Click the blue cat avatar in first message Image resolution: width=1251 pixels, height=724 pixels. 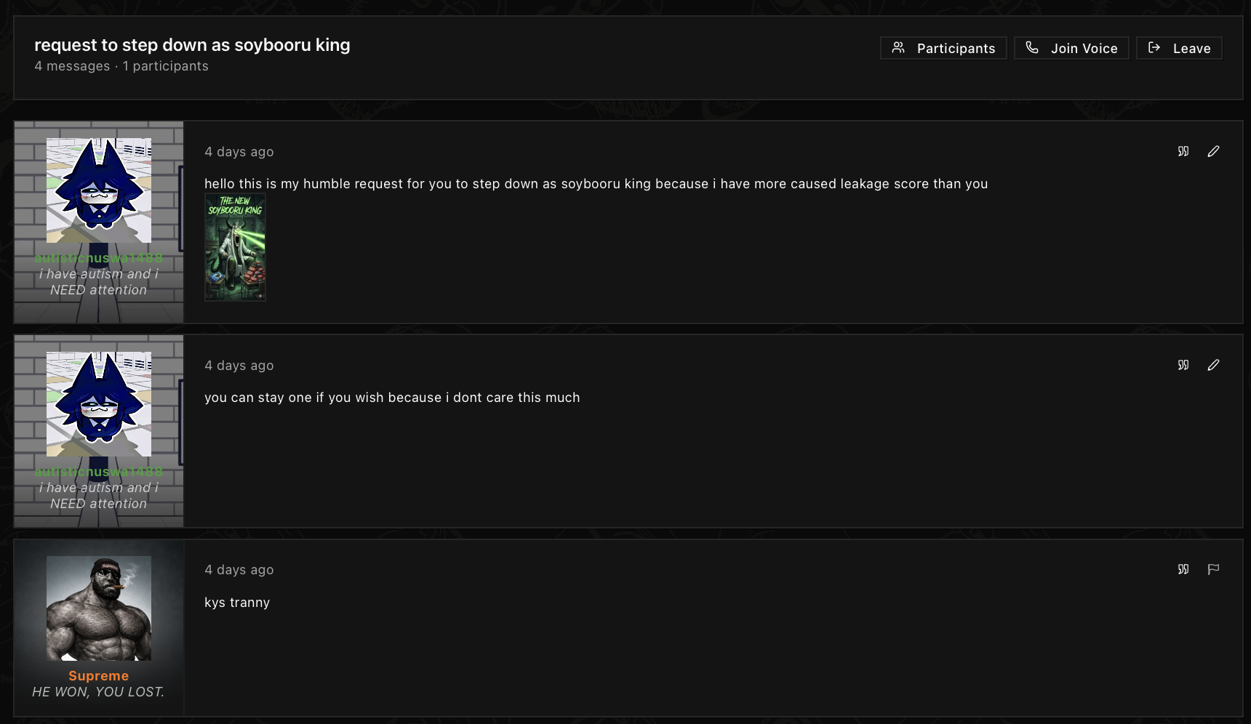point(99,190)
